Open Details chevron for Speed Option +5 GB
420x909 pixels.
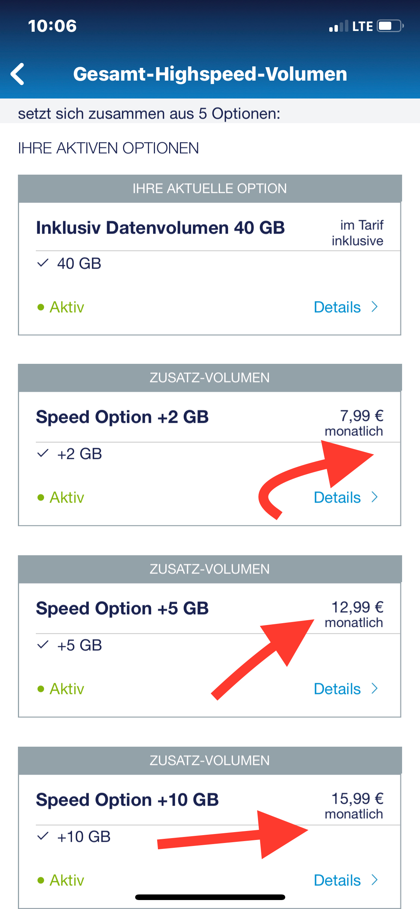coord(375,688)
